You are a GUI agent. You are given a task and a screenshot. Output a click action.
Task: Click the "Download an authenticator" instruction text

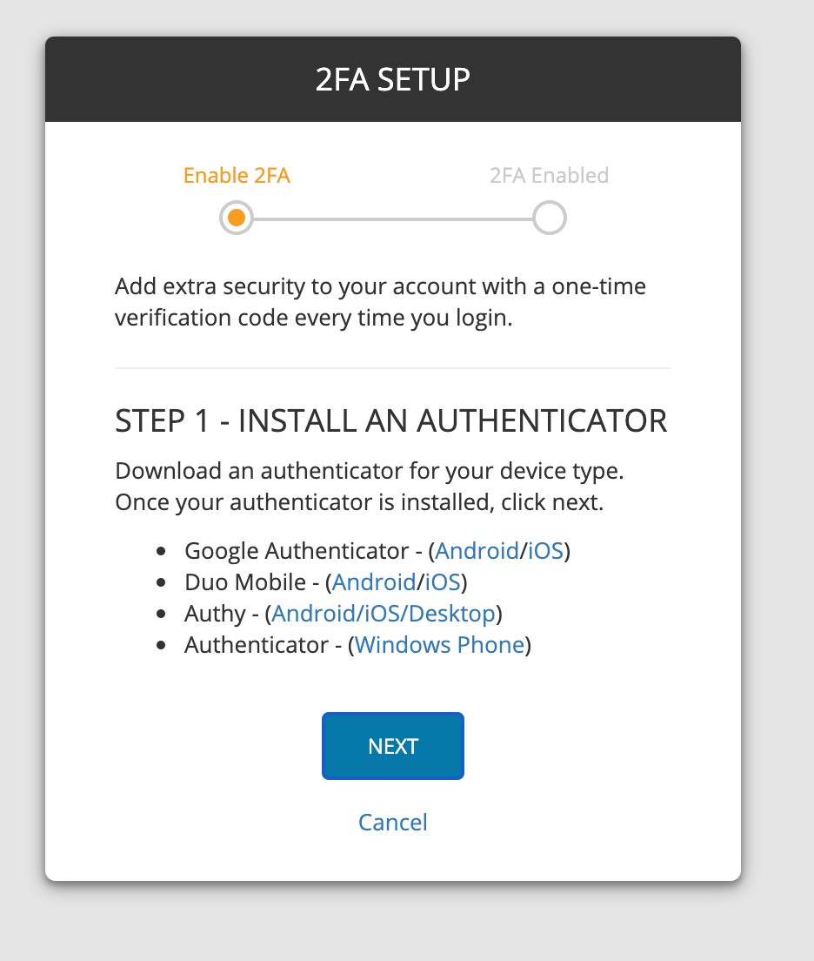[x=370, y=487]
